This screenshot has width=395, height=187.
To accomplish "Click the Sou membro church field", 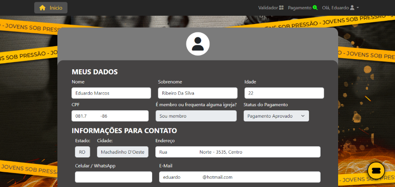I will click(x=196, y=116).
